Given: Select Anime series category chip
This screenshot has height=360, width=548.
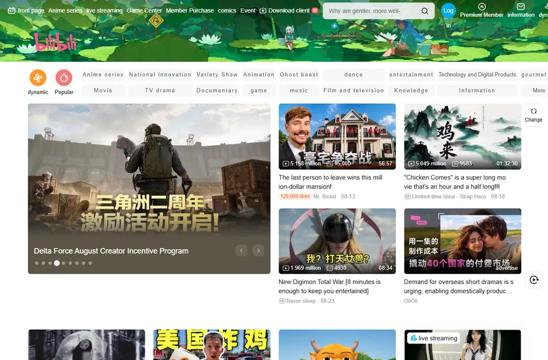Looking at the screenshot, I should (103, 74).
